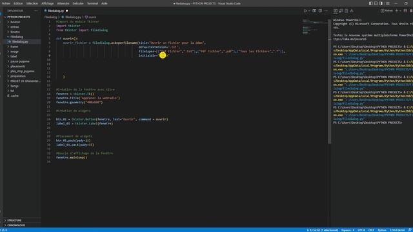Screen dimensions: 413x232
Task: Expand the entree folder
Action: (x=14, y=27)
